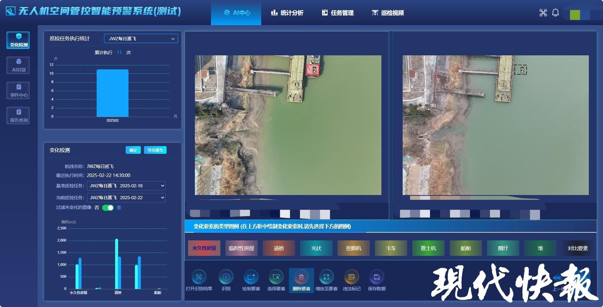Screen dimensions: 603x307
Task: Select the 绘制要素 draw tool
Action: point(251,277)
